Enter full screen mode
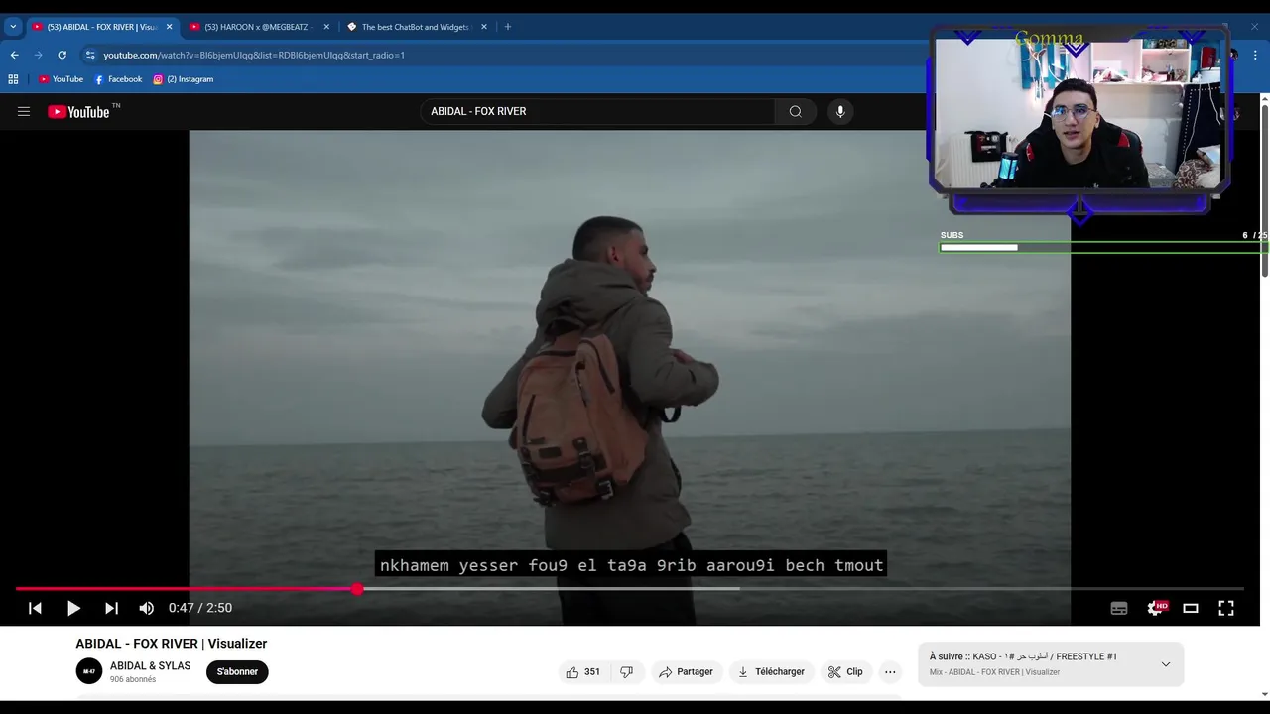The height and width of the screenshot is (714, 1270). click(x=1226, y=608)
